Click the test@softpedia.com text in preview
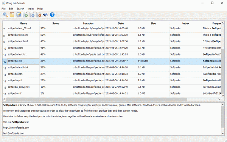 [14, 133]
